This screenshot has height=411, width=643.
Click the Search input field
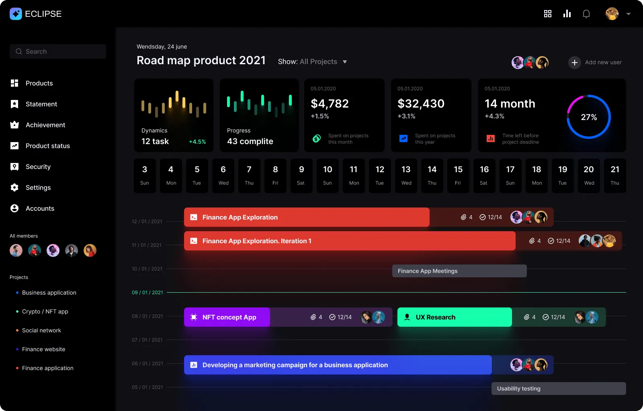click(x=58, y=51)
